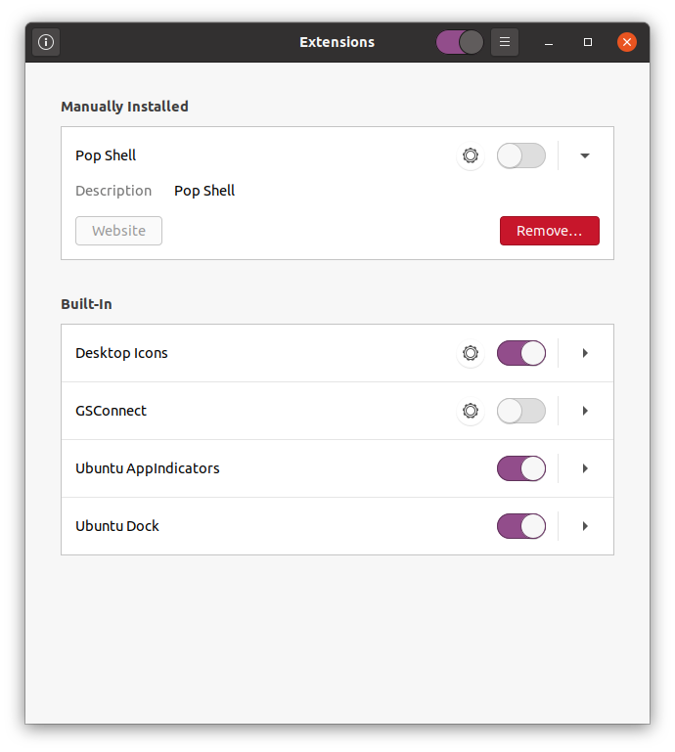Image resolution: width=675 pixels, height=752 pixels.
Task: Open the About info icon
Action: [x=46, y=42]
